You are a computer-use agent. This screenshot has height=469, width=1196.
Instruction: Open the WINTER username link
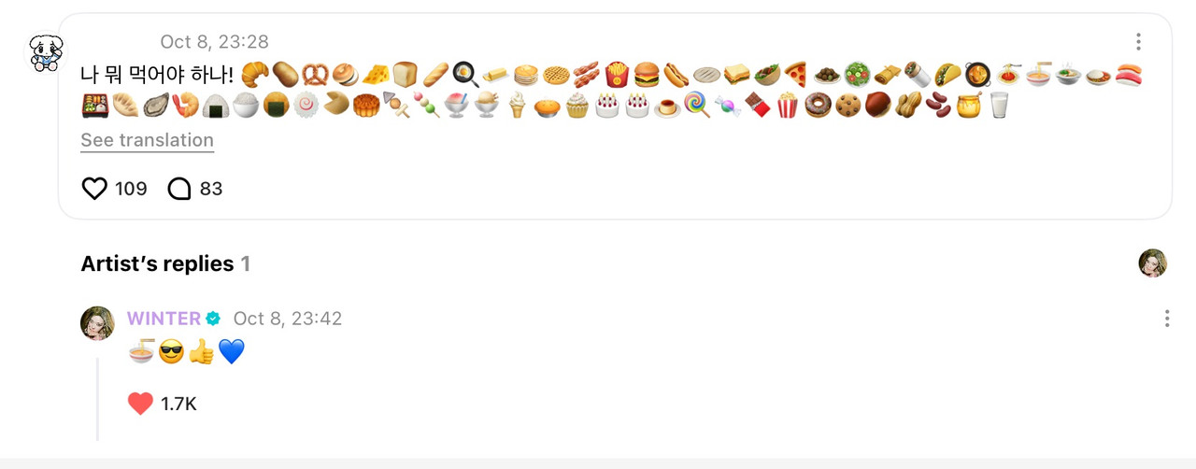(164, 319)
